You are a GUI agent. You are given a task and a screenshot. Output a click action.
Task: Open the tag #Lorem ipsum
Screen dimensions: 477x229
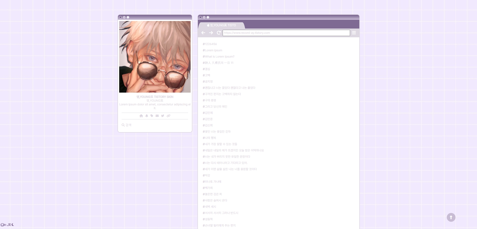(212, 50)
